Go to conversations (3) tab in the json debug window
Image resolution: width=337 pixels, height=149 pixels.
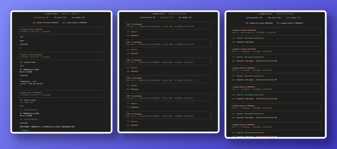tap(254, 18)
